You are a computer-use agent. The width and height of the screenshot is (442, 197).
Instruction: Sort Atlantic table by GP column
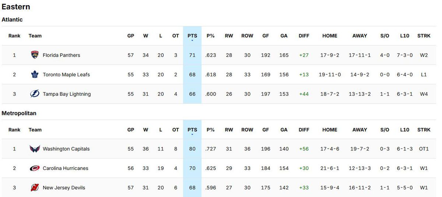[x=131, y=36]
